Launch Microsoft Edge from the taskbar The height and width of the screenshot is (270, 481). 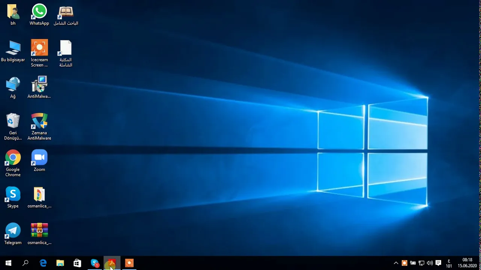coord(43,263)
